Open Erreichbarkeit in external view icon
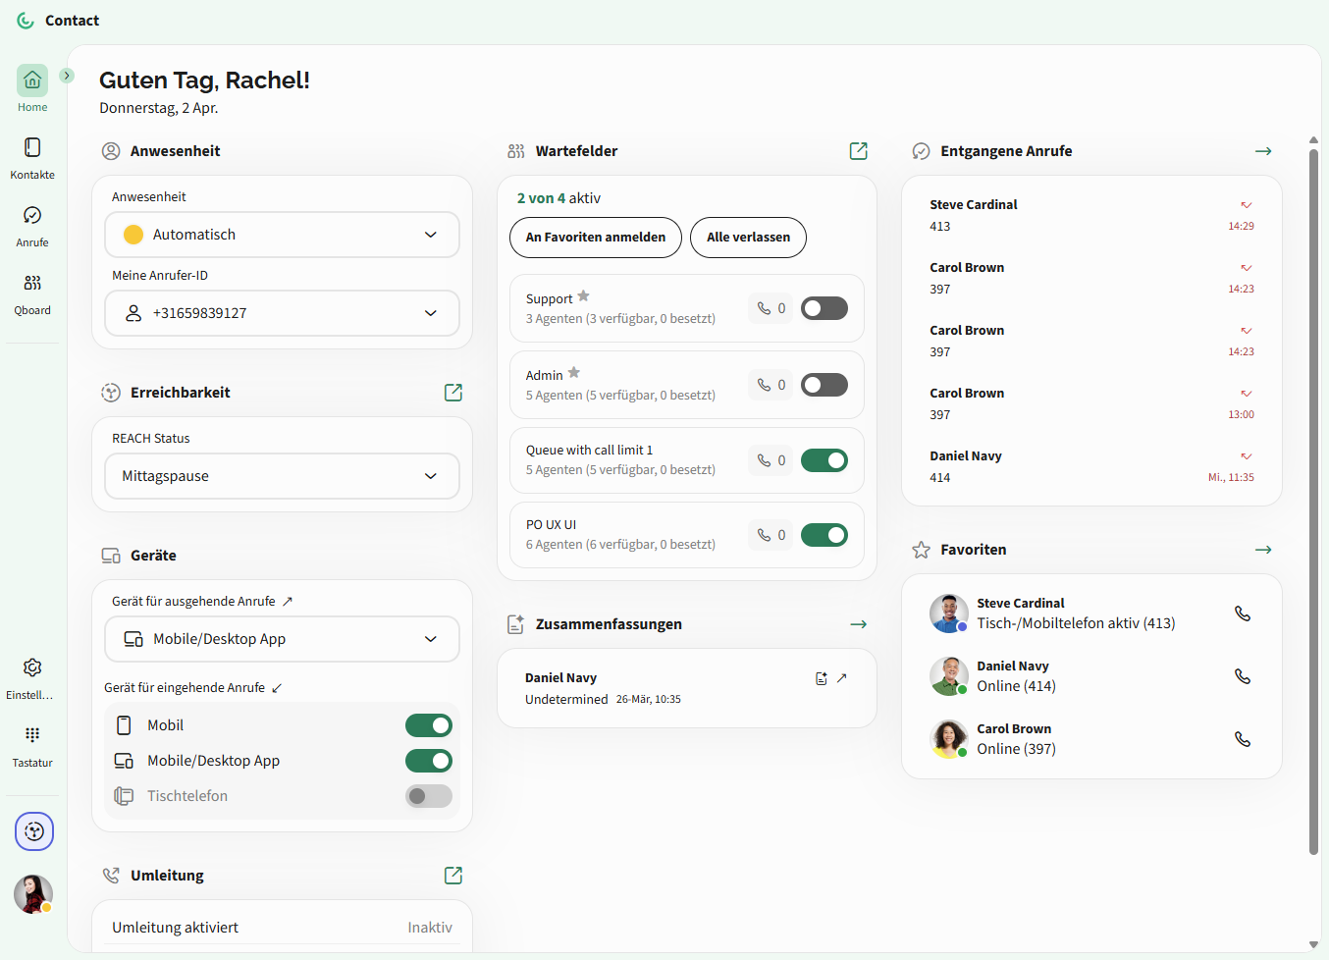The width and height of the screenshot is (1329, 960). tap(452, 393)
